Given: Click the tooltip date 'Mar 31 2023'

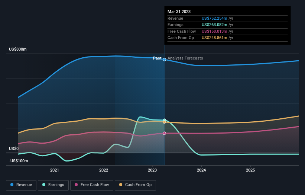Looking at the screenshot, I should click(179, 12).
